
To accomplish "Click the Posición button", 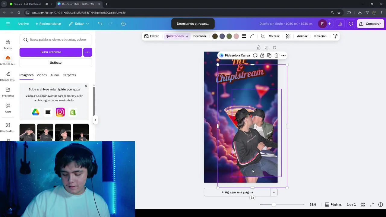I will pos(320,36).
